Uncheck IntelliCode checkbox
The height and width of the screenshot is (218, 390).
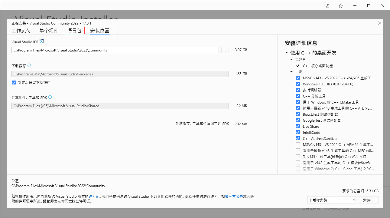click(298, 132)
